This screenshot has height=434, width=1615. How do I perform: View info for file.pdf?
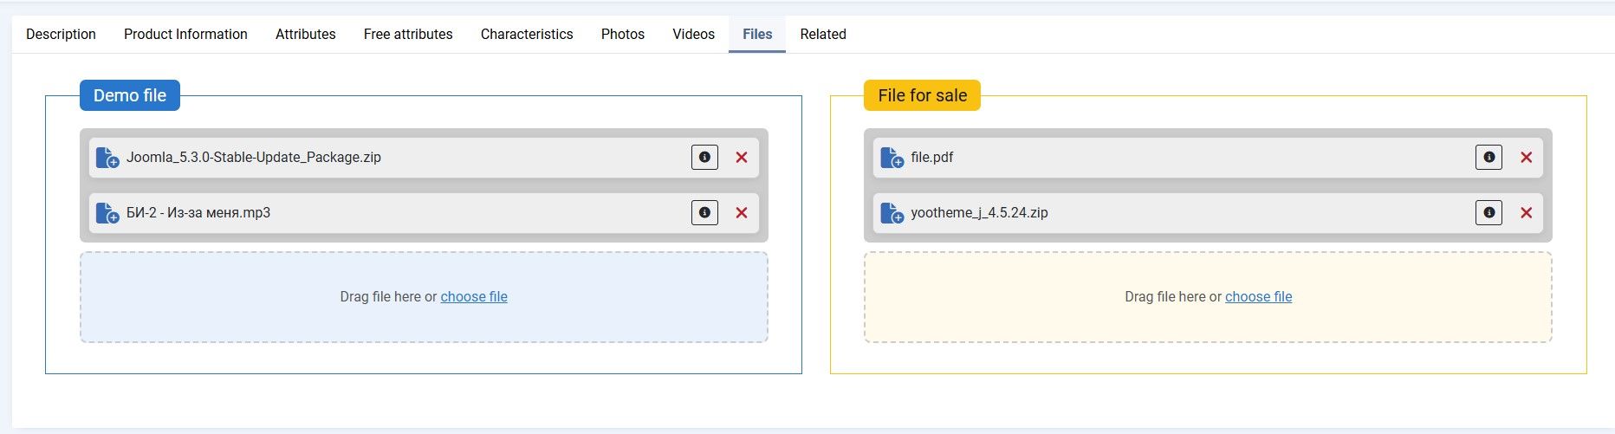click(x=1489, y=158)
